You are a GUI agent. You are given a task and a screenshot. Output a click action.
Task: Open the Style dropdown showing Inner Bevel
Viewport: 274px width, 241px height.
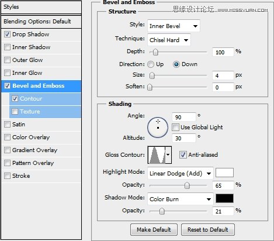(x=174, y=26)
